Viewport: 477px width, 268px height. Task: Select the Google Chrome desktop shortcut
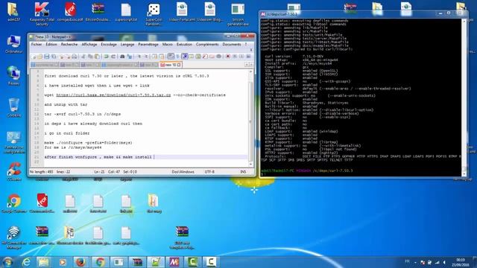click(13, 202)
